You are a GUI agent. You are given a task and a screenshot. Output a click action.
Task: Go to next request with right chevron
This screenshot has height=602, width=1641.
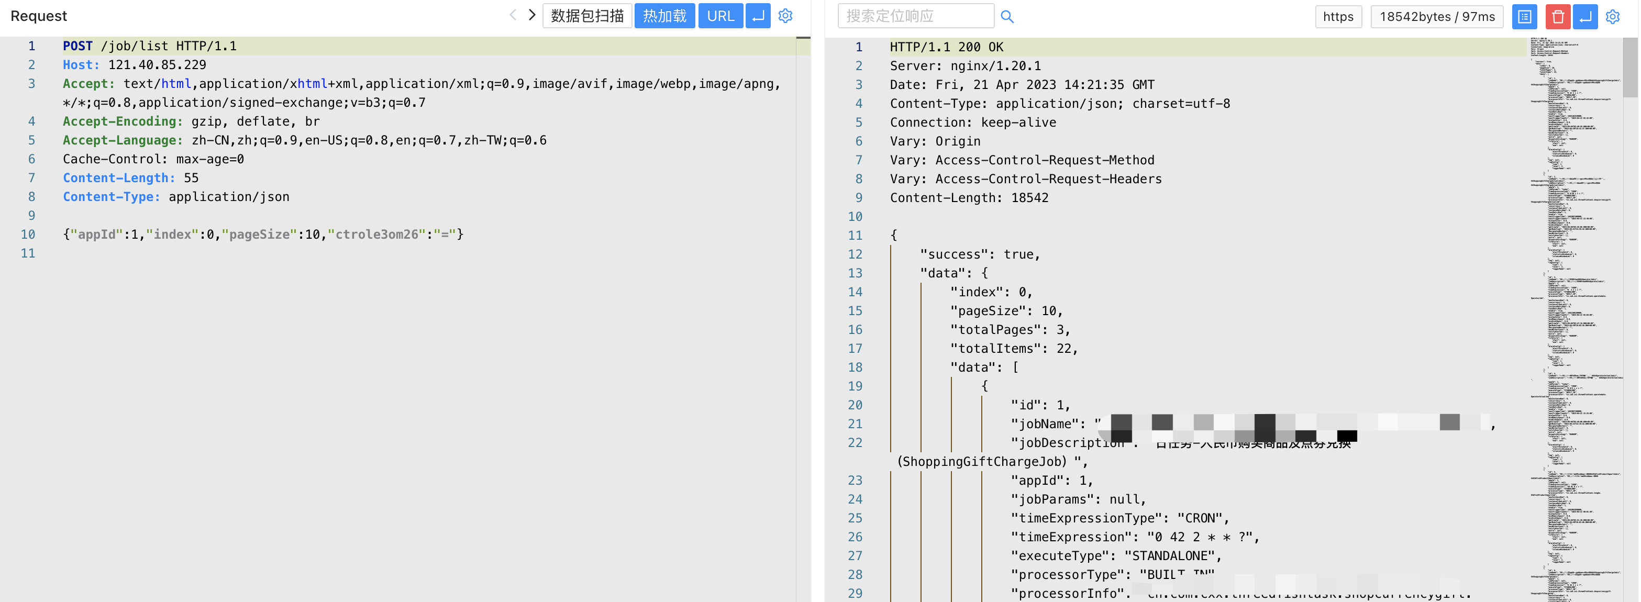coord(532,15)
